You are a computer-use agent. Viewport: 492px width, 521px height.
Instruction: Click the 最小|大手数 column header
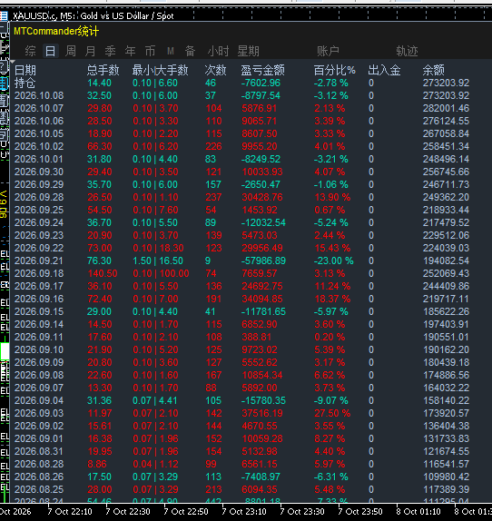pos(160,70)
